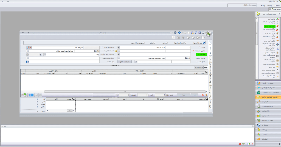
Task: Click the blue help question-mark icon
Action: [x=179, y=33]
